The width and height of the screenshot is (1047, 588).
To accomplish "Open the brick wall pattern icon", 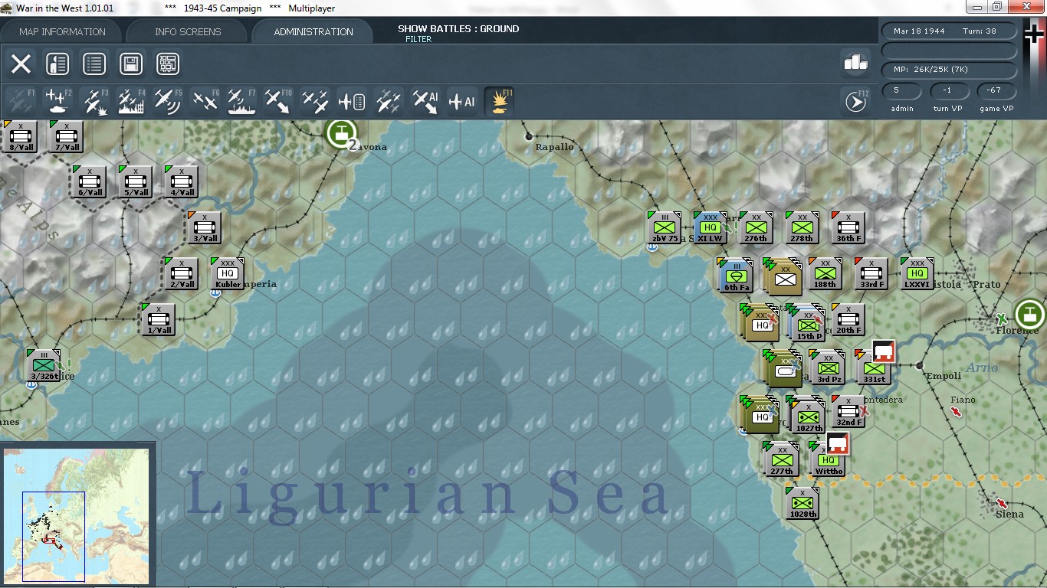I will pos(168,64).
